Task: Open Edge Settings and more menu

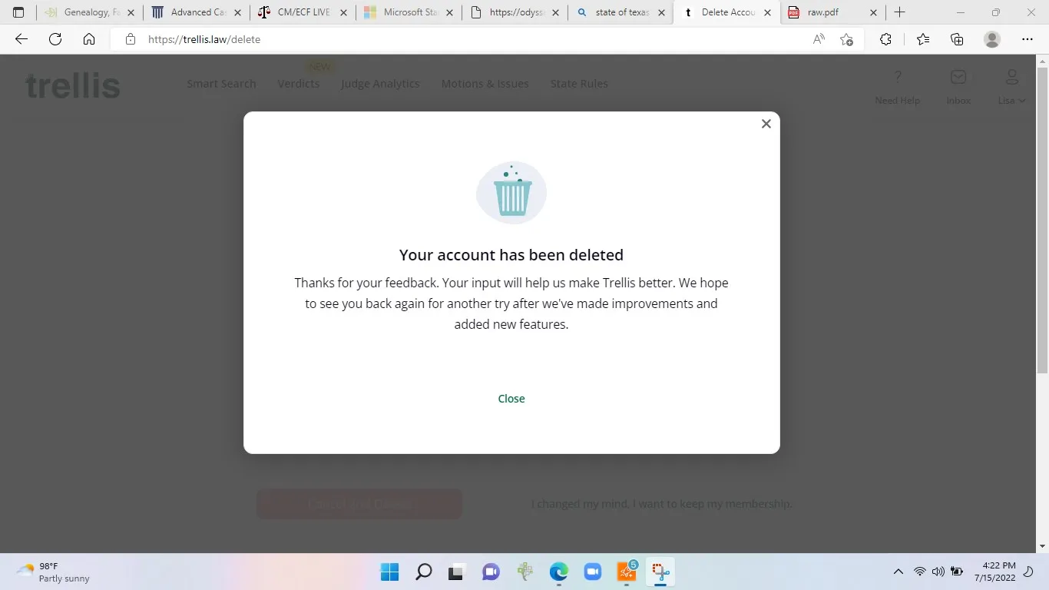Action: click(x=1027, y=39)
